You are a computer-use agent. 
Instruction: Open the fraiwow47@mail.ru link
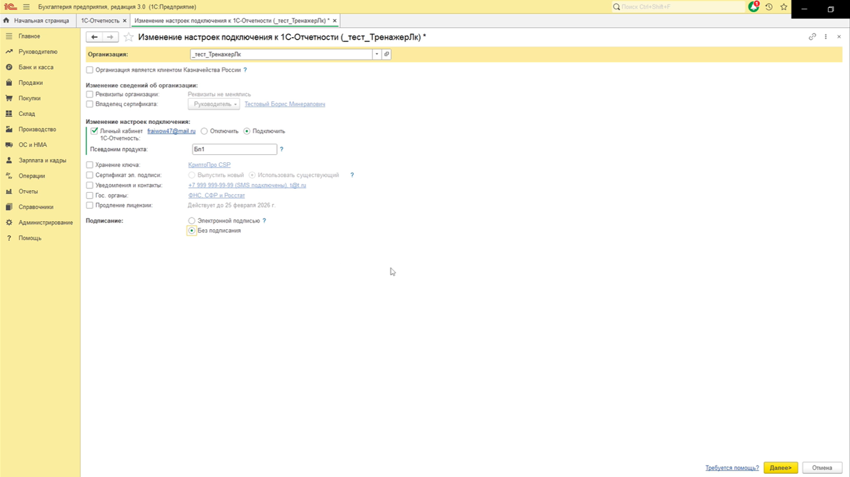click(x=172, y=131)
